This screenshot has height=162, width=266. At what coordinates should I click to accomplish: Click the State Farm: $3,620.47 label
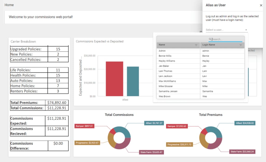click(151, 152)
